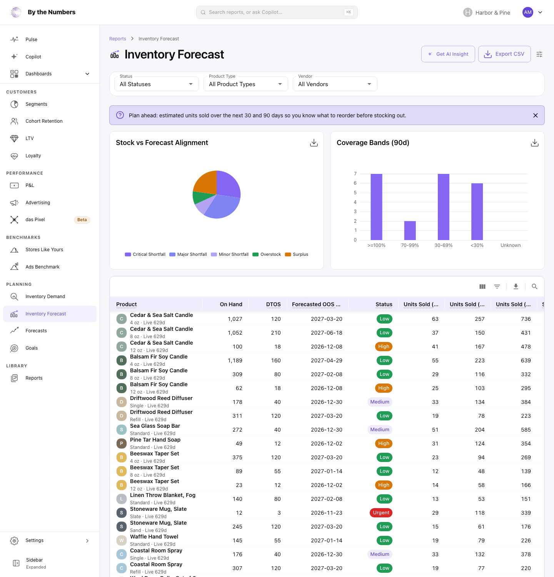Go to Stores Like Yours

click(50, 250)
